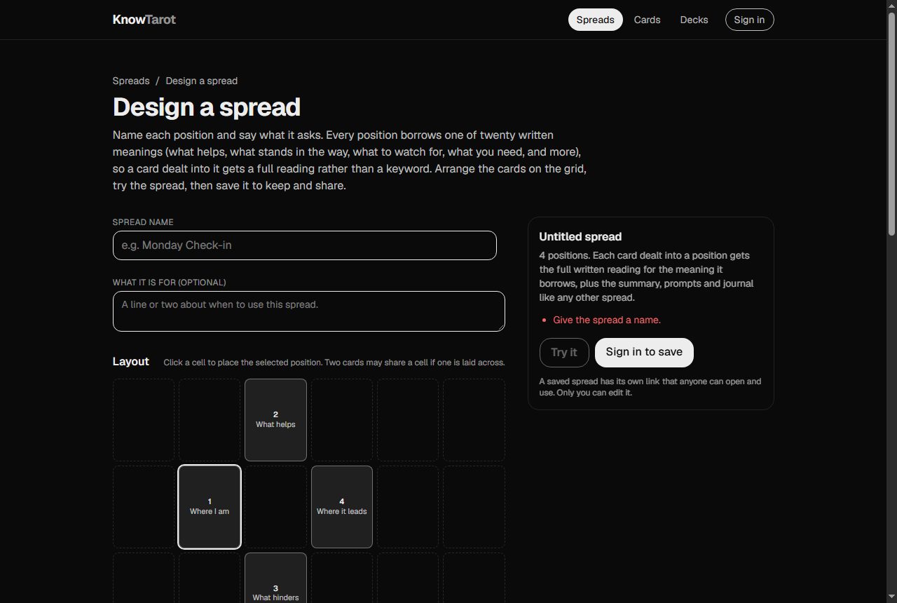Click the 'Give the spread a name.' warning
Screen dimensions: 897x603
coord(607,320)
